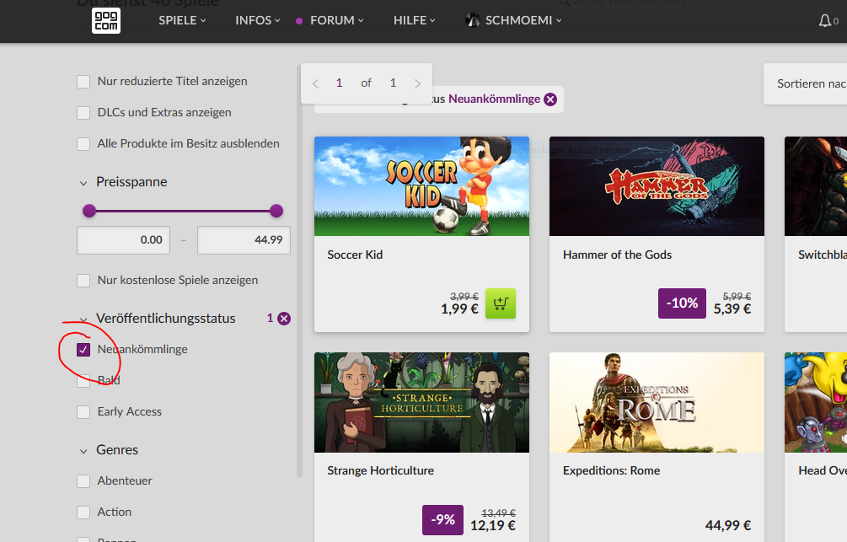Click the 44,99 € price of Expeditions: Rome
Viewport: 847px width, 542px height.
click(728, 525)
